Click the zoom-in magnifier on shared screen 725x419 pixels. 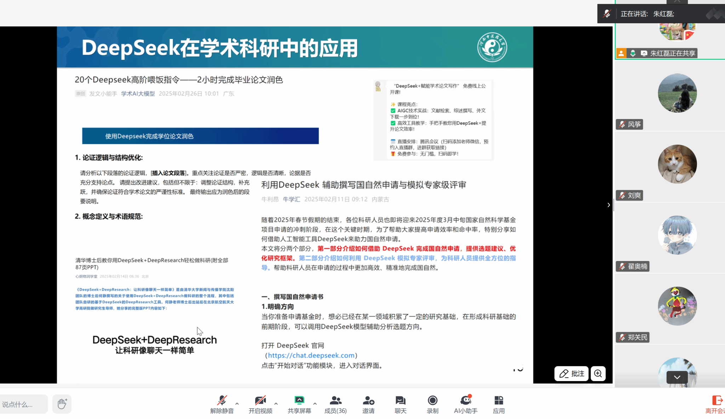(x=598, y=374)
